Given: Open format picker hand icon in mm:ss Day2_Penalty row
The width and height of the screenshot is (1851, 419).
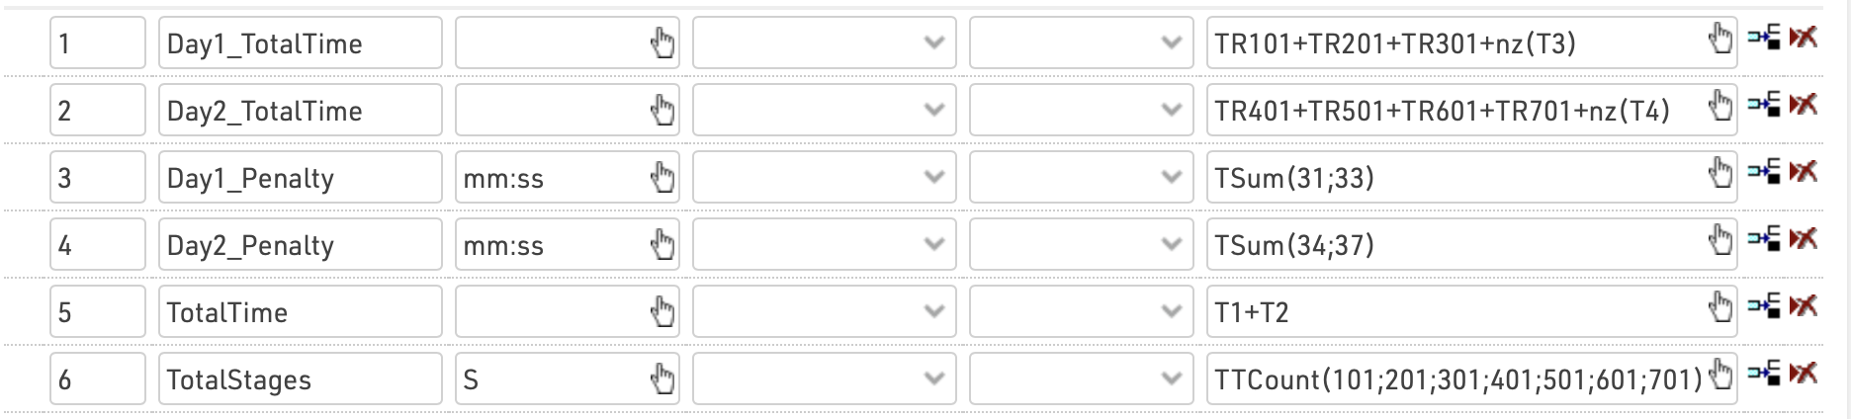Looking at the screenshot, I should [x=661, y=244].
